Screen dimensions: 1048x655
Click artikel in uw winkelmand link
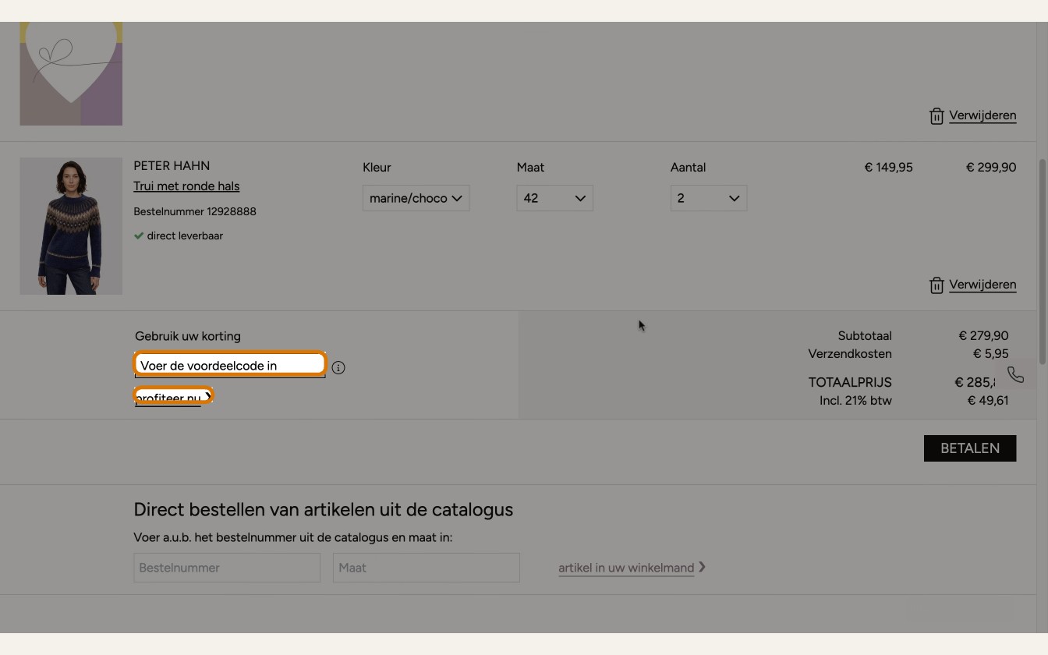pos(626,568)
